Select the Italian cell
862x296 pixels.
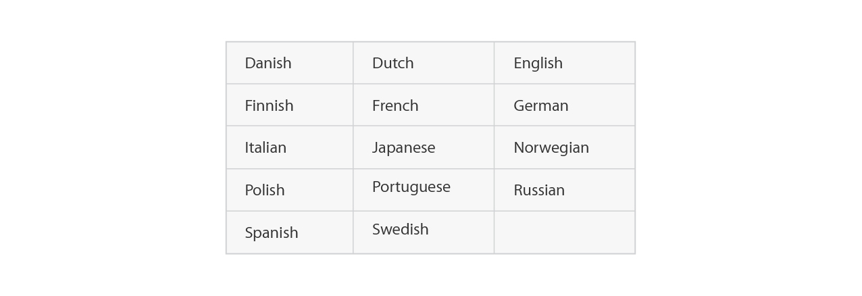coord(290,147)
